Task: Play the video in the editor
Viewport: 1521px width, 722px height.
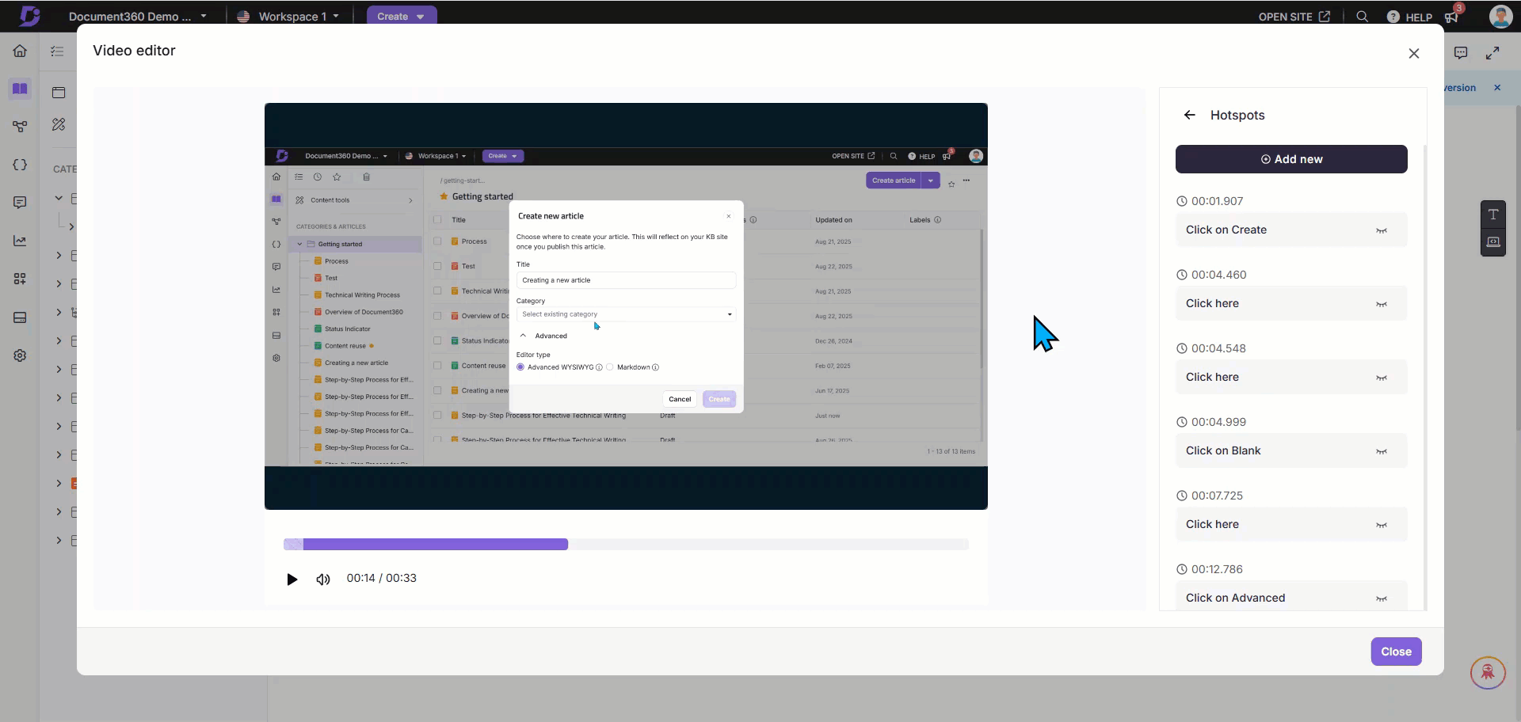Action: 292,579
